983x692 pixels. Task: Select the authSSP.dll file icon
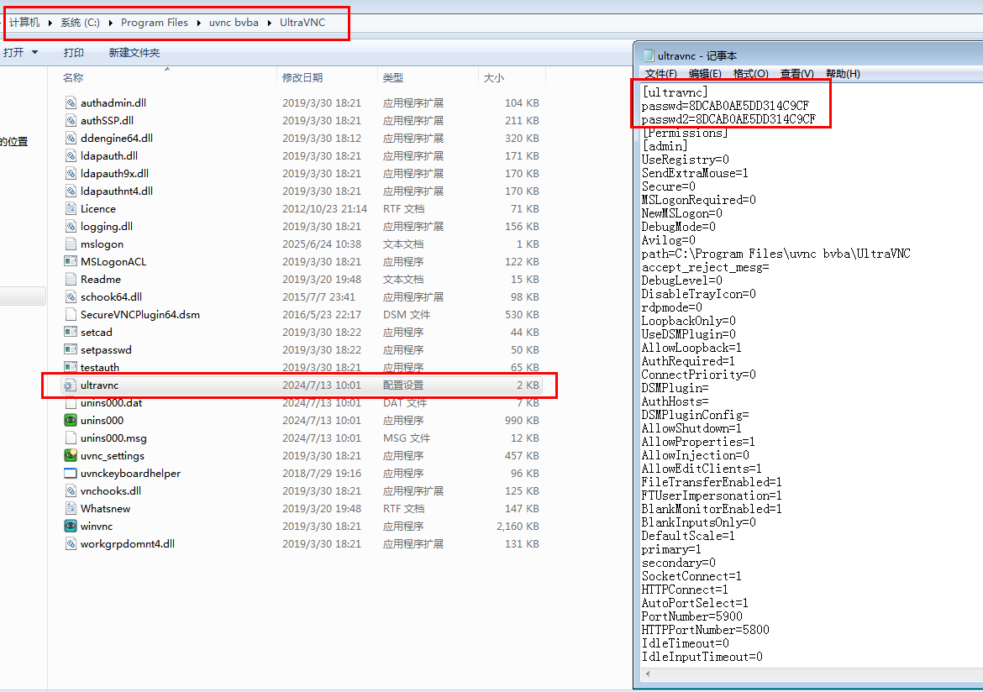pyautogui.click(x=71, y=120)
